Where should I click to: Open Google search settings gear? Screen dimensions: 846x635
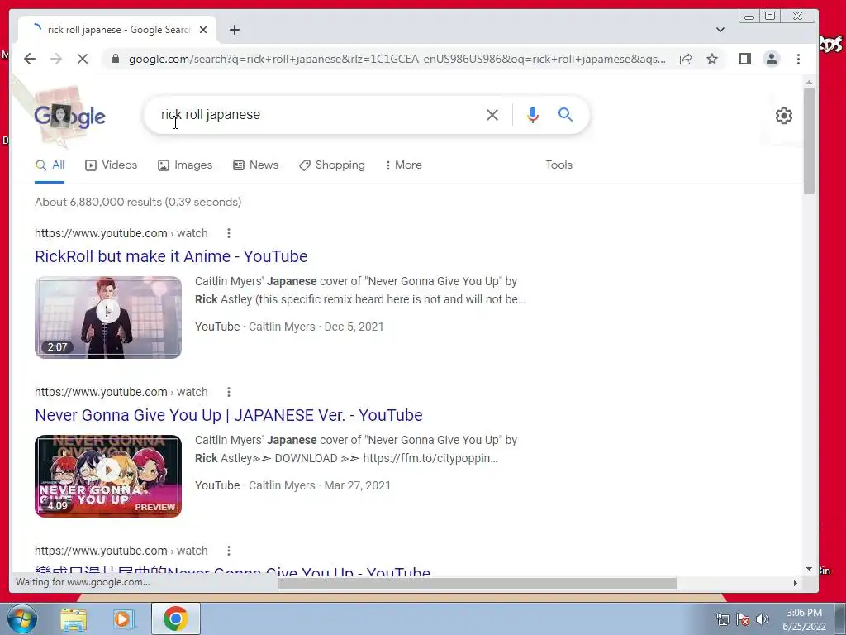tap(783, 116)
